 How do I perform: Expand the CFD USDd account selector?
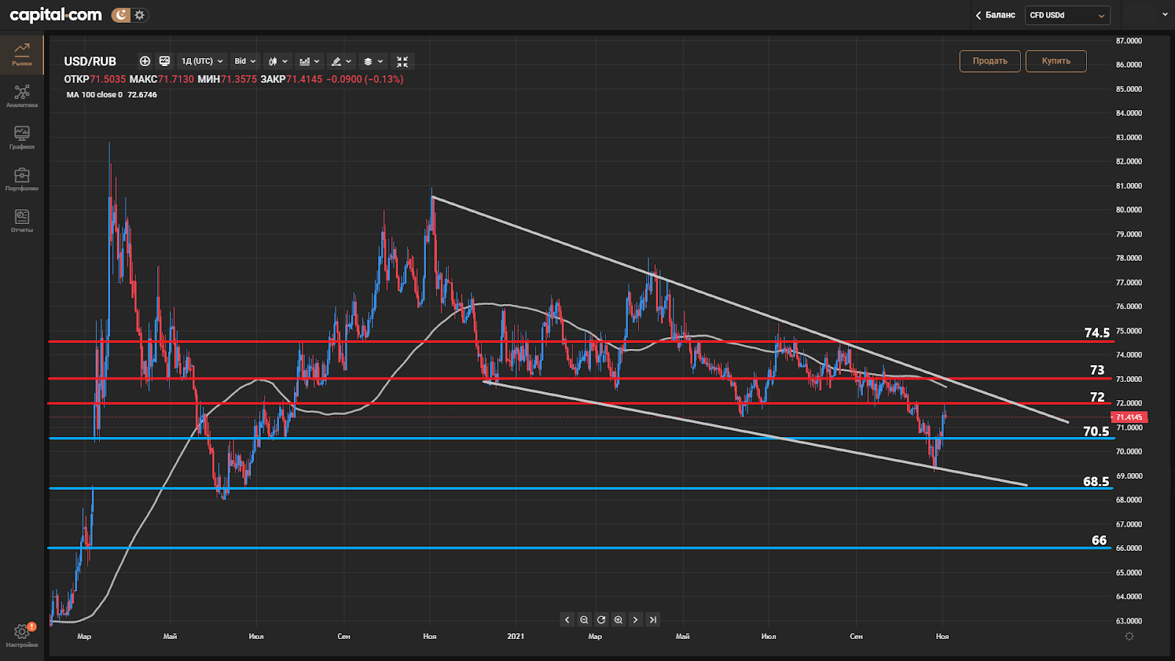click(1067, 15)
